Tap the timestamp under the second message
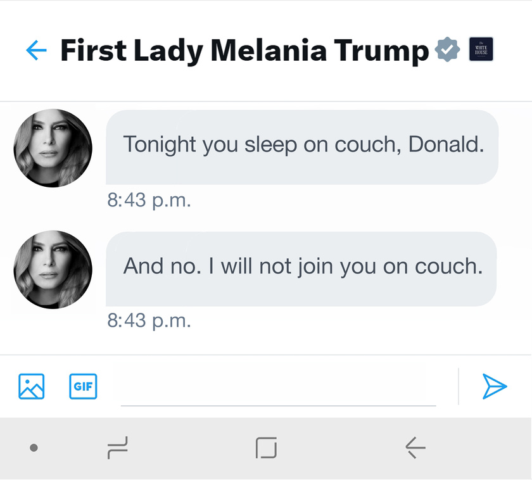Viewport: 532px width, 480px height. pyautogui.click(x=149, y=321)
